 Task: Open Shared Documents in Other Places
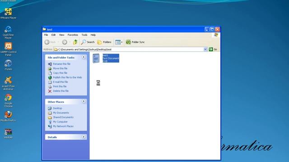63,117
